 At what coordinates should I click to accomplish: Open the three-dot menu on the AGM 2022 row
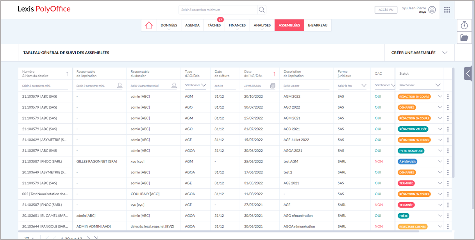pyautogui.click(x=448, y=96)
